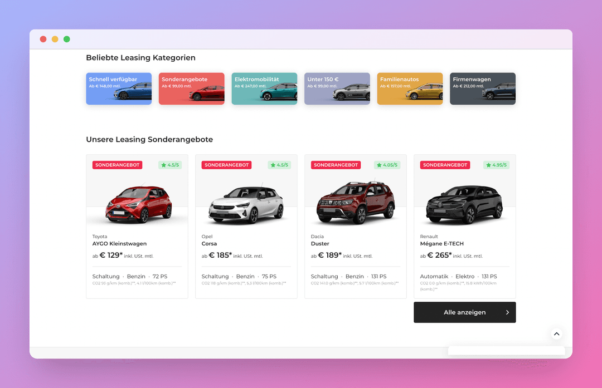602x388 pixels.
Task: Click the Sonderangebot badge on Opel Corsa
Action: click(226, 165)
